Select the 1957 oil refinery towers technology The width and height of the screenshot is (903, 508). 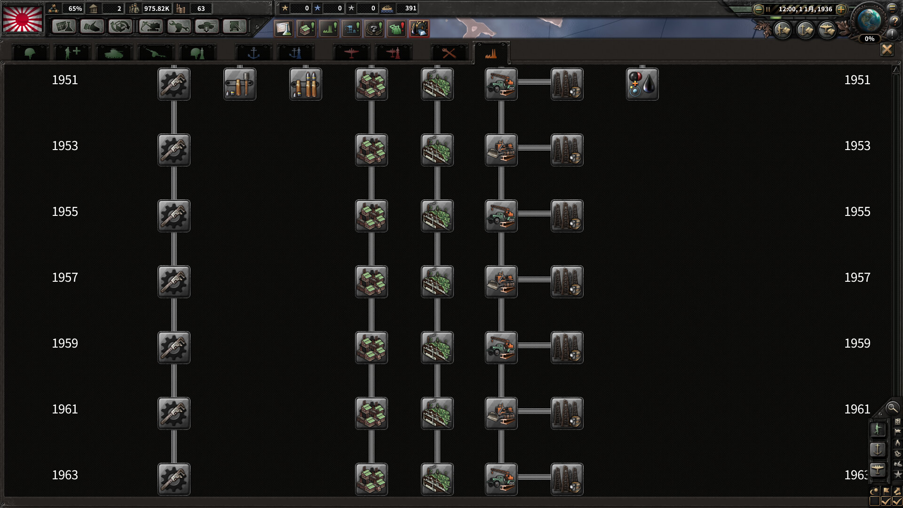click(567, 282)
